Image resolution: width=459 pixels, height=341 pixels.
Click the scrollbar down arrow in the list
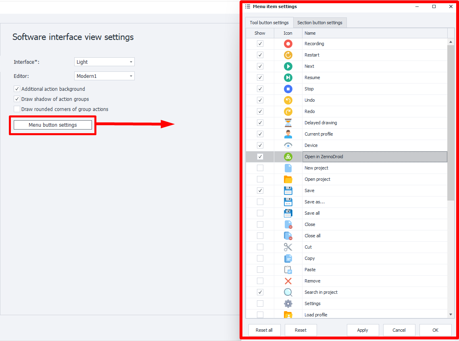451,314
